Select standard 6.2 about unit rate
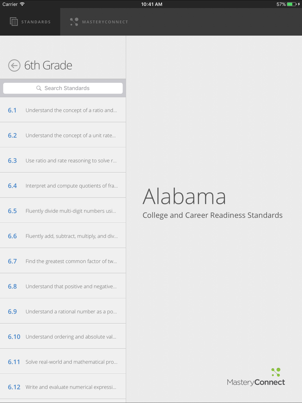 click(63, 135)
